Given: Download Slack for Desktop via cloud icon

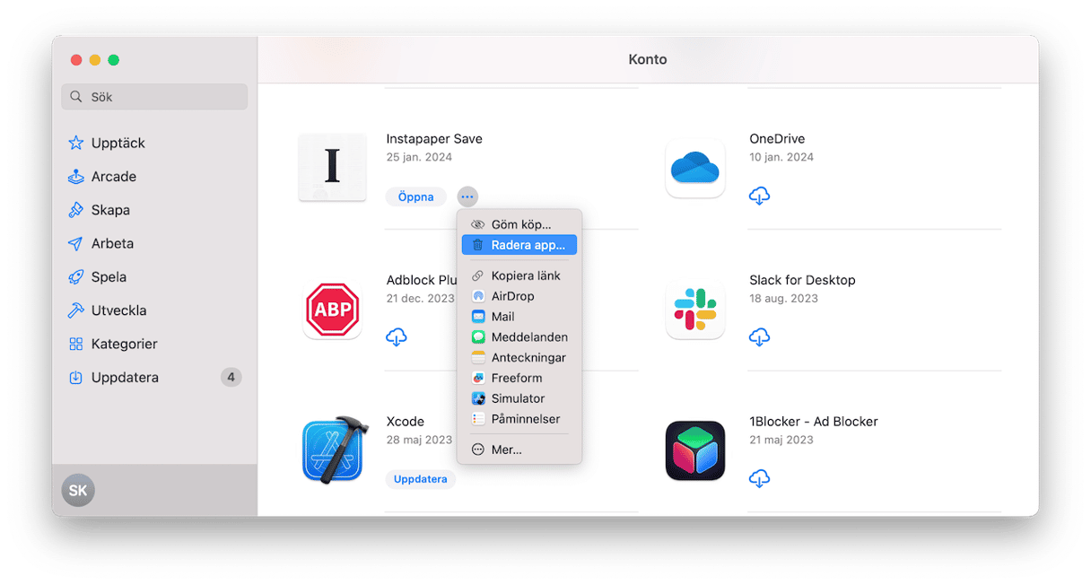Looking at the screenshot, I should (759, 337).
